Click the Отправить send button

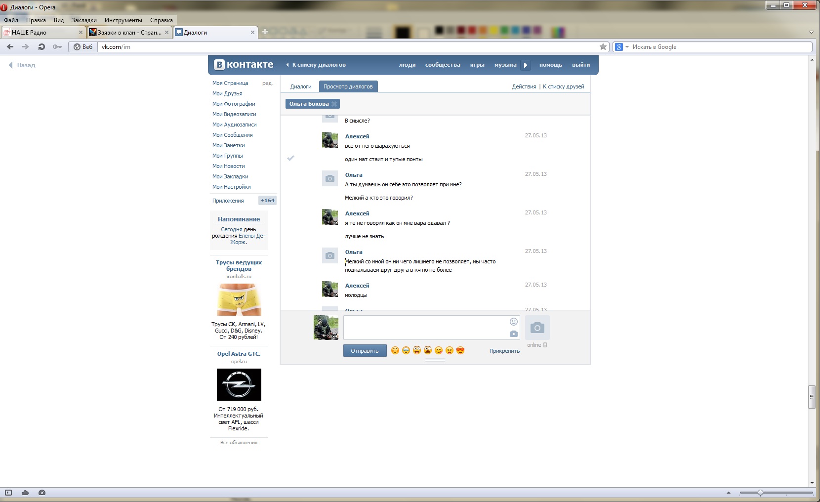point(365,351)
